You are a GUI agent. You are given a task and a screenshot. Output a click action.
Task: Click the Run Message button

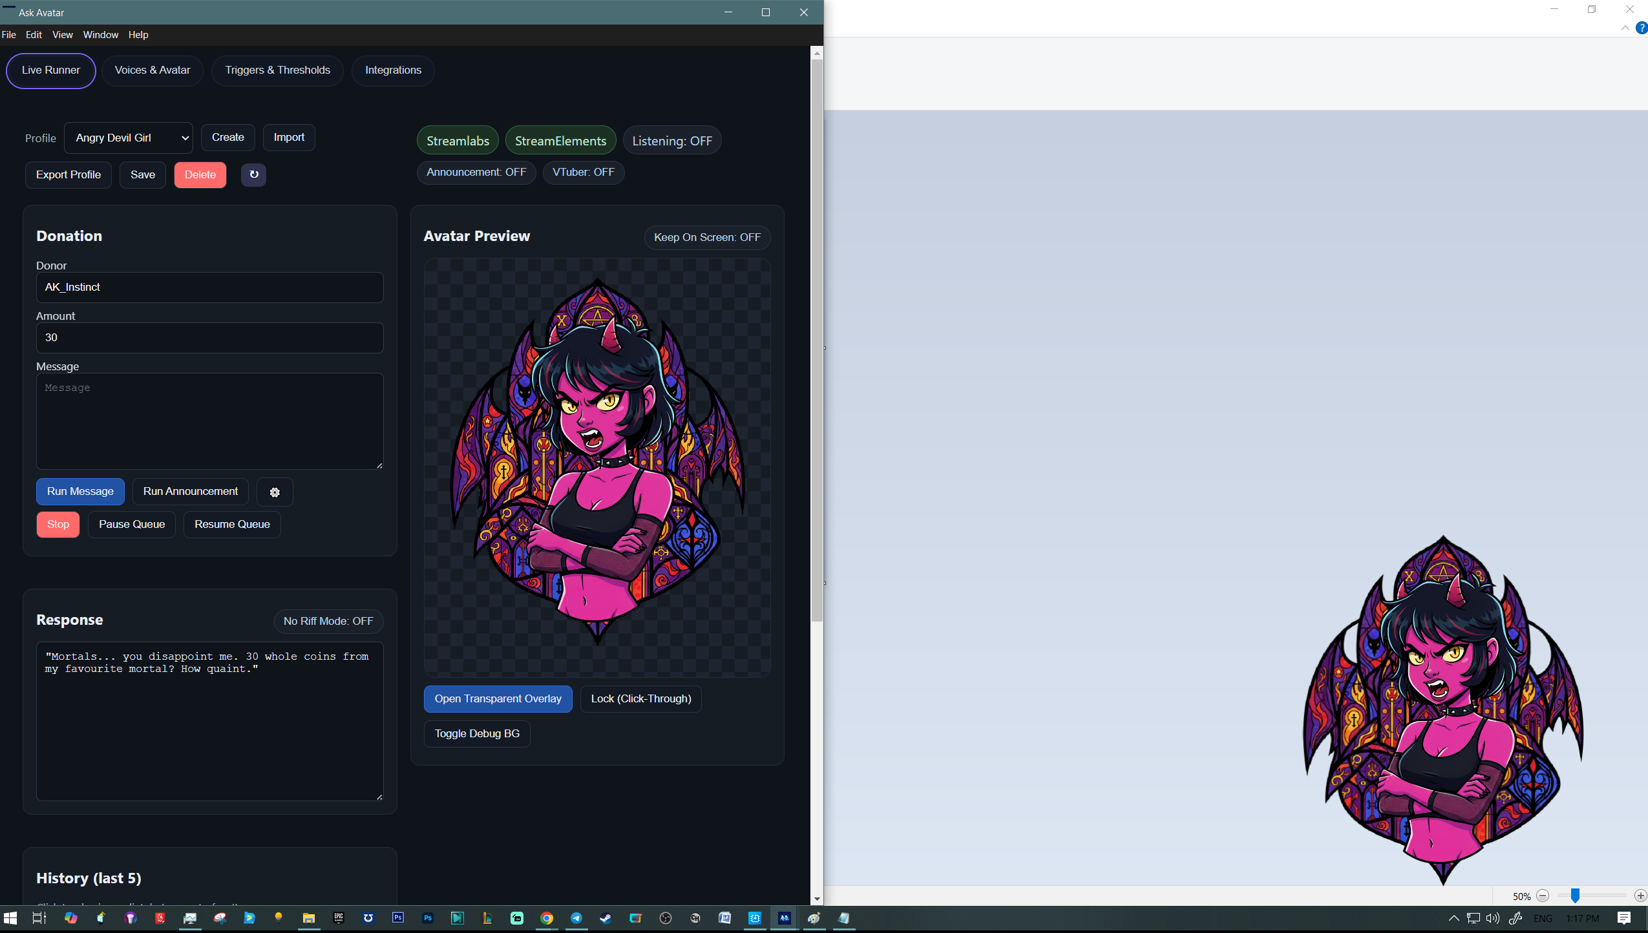tap(80, 492)
